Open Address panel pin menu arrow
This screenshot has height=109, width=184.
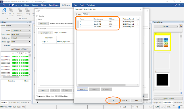[x=27, y=22]
